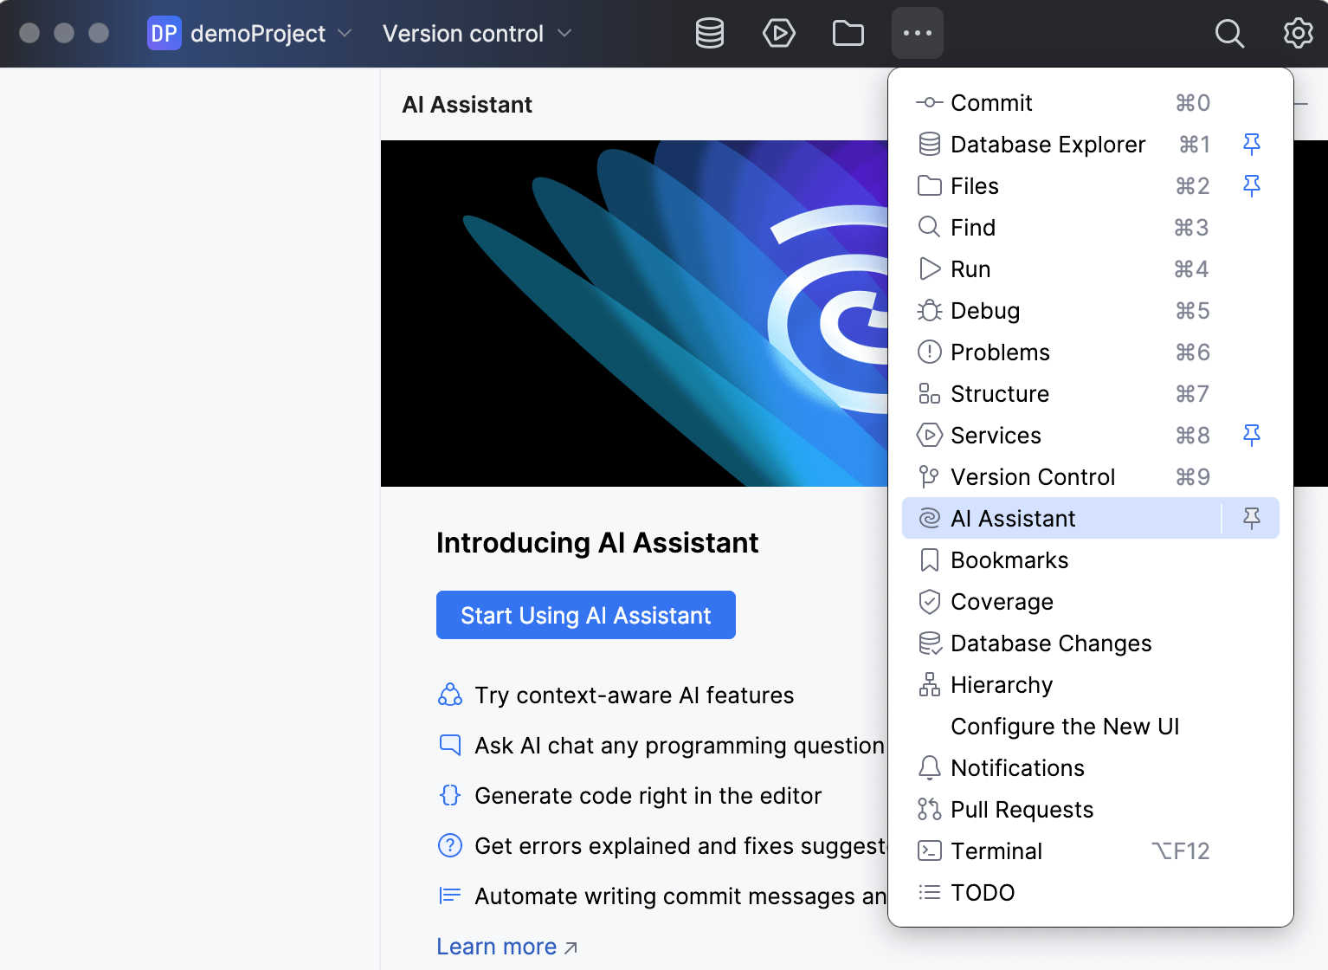1328x970 pixels.
Task: Click Start Using AI Assistant button
Action: [586, 615]
